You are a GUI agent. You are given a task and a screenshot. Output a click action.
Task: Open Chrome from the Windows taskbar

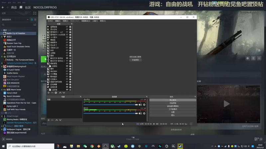click(92, 146)
